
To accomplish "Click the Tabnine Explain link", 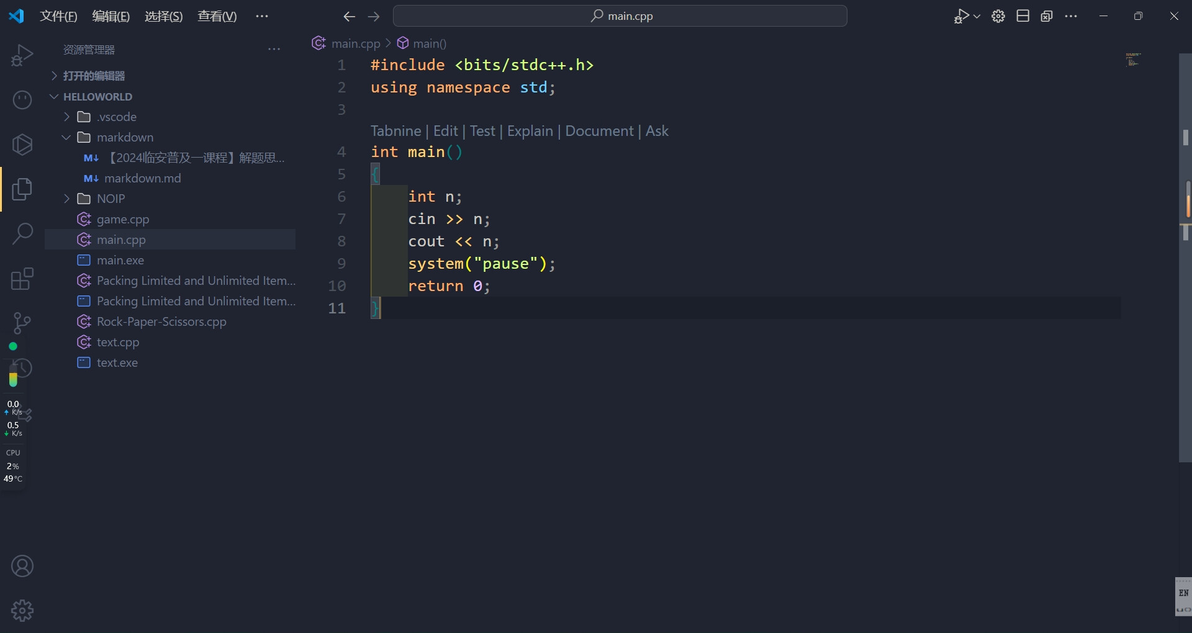I will pyautogui.click(x=530, y=131).
